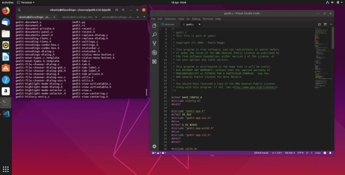Screen dimensions: 345x175
Task: Open the Extensions view in VS Code
Action: (154, 61)
